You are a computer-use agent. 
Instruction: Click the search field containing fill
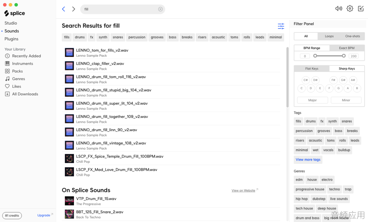[122, 9]
